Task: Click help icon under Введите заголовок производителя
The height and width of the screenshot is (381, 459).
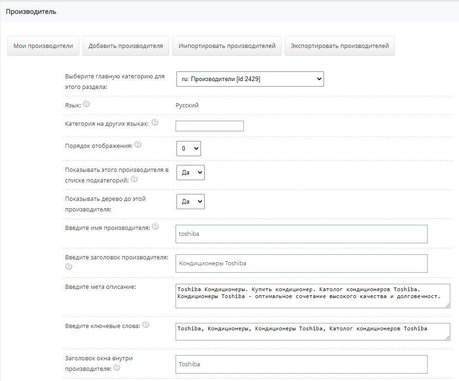Action: (69, 266)
